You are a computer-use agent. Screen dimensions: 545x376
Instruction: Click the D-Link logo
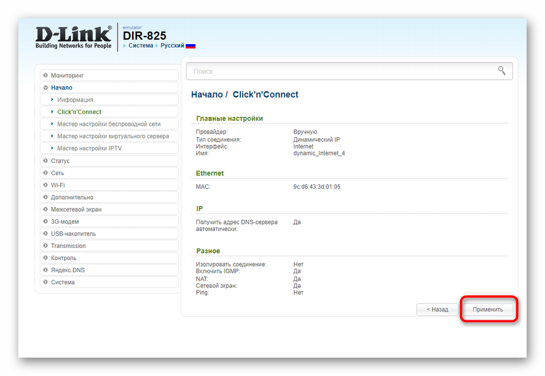click(73, 37)
